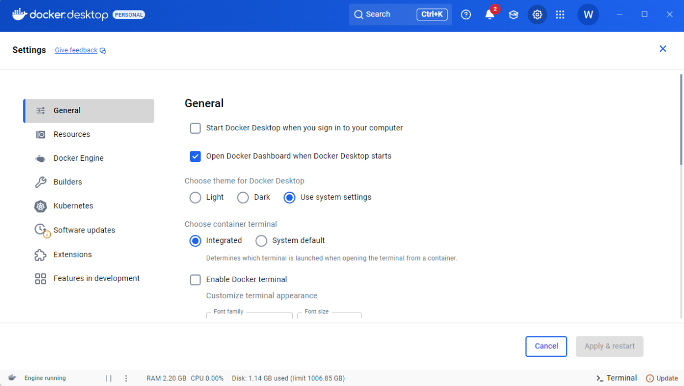
Task: Choose System default container terminal
Action: [261, 241]
